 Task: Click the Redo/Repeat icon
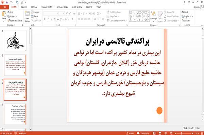point(17,2)
